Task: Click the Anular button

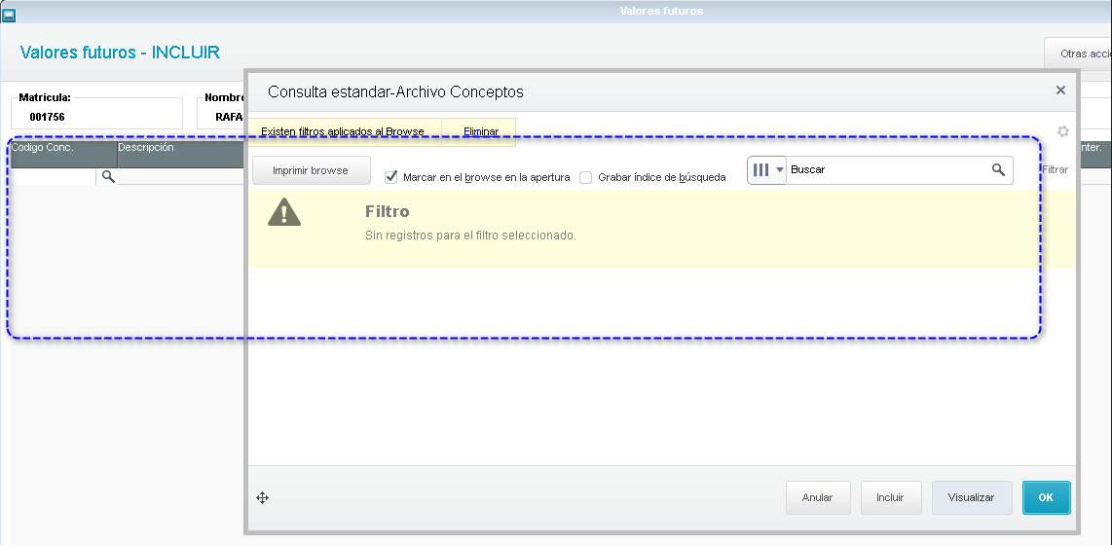Action: coord(817,497)
